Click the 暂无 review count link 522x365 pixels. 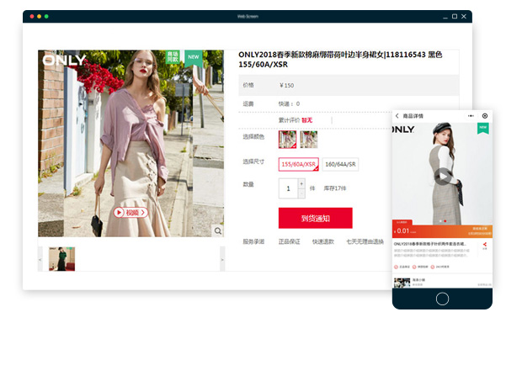coord(307,120)
